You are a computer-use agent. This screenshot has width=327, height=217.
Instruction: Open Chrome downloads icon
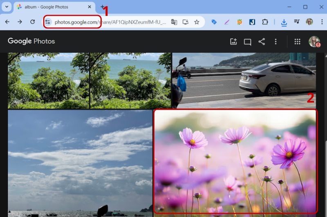(284, 22)
